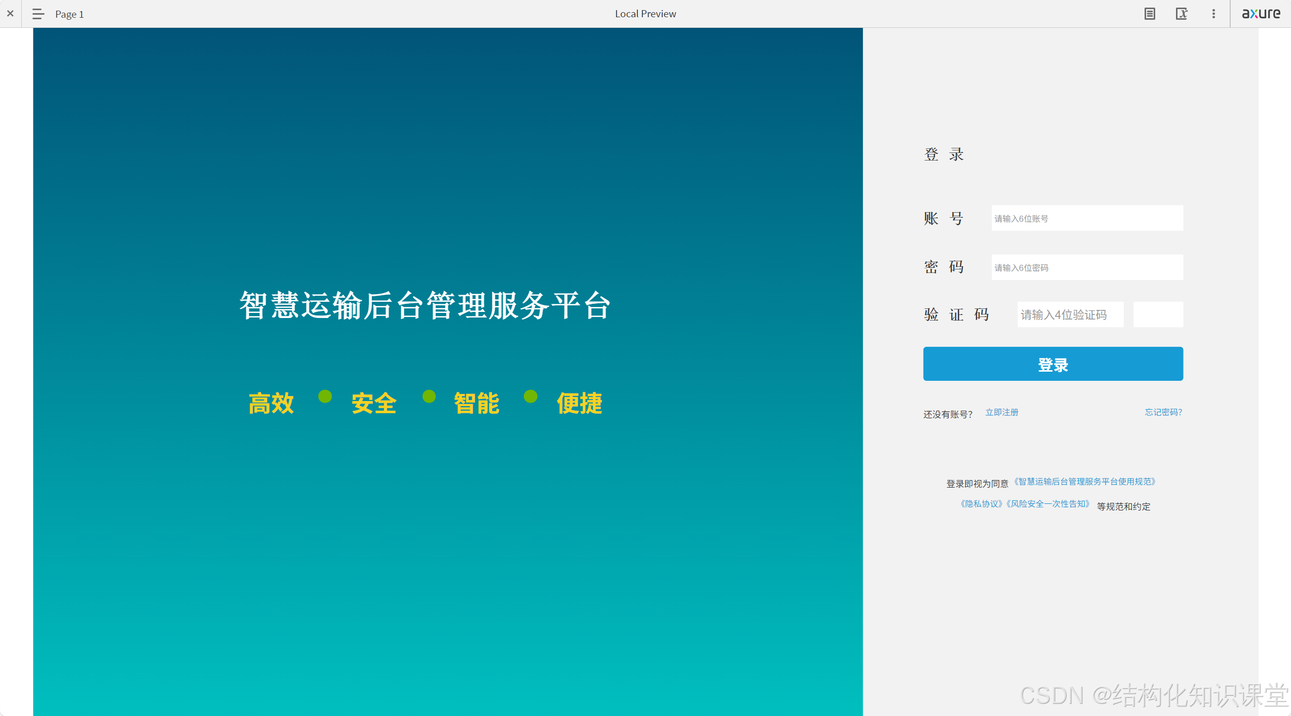
Task: Select the Page 1 title
Action: tap(69, 14)
